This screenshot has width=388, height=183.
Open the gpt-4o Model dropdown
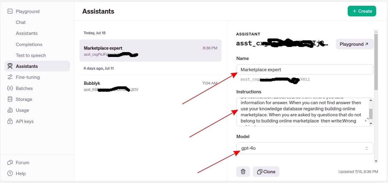click(x=305, y=148)
